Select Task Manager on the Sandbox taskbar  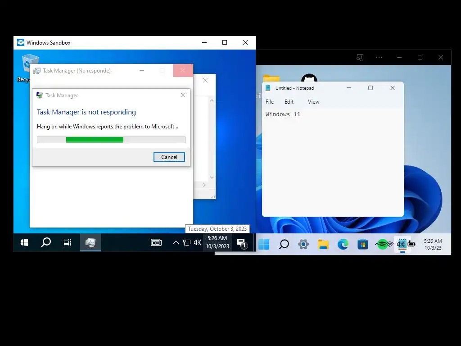(x=90, y=242)
